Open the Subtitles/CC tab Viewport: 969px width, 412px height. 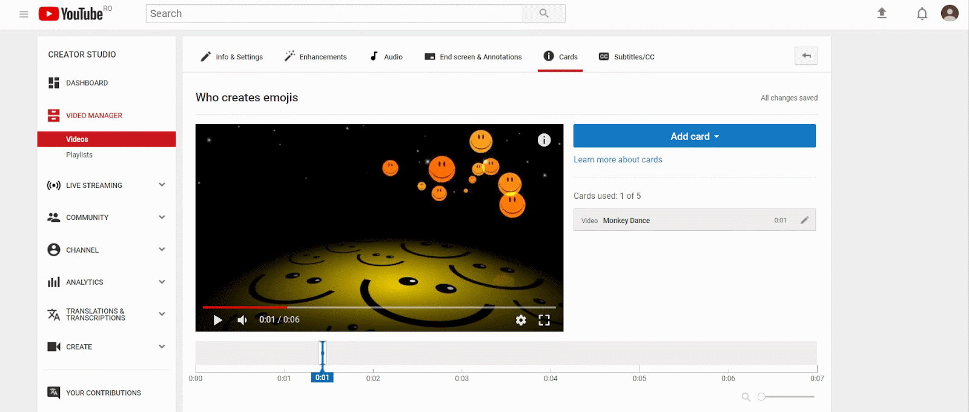click(x=627, y=57)
